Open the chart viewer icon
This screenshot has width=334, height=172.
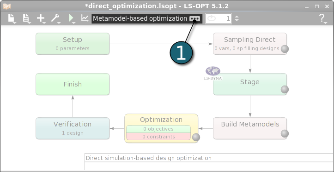coord(85,18)
